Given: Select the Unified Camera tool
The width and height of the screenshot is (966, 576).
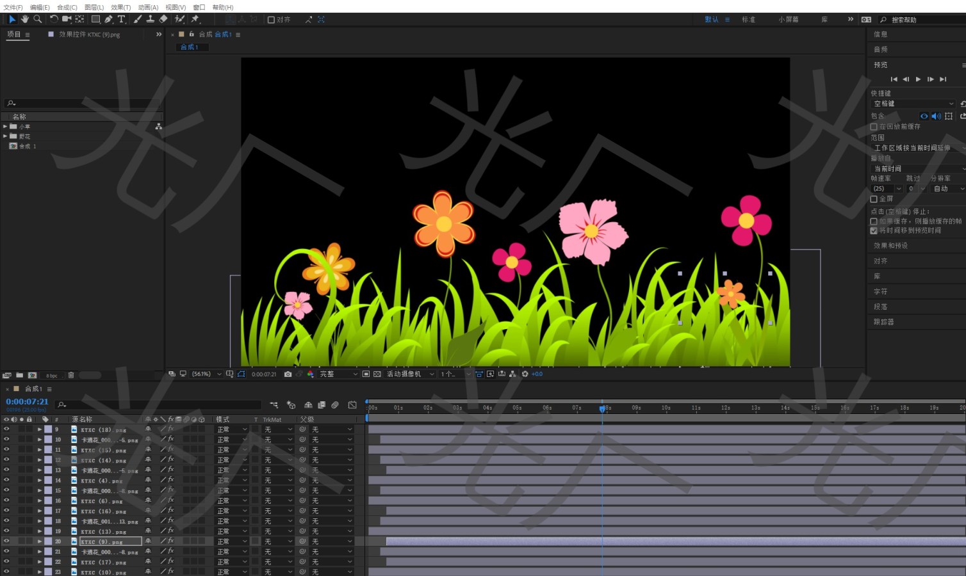Looking at the screenshot, I should tap(67, 19).
